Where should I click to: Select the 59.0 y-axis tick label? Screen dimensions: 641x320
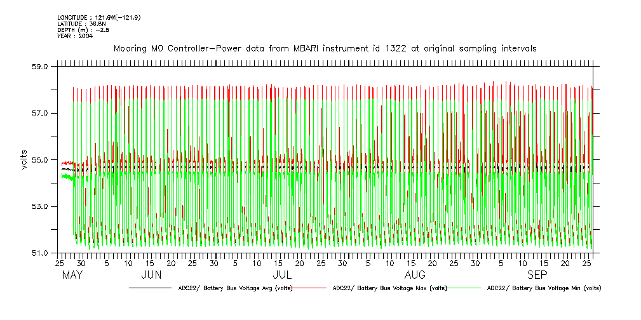[x=41, y=67]
